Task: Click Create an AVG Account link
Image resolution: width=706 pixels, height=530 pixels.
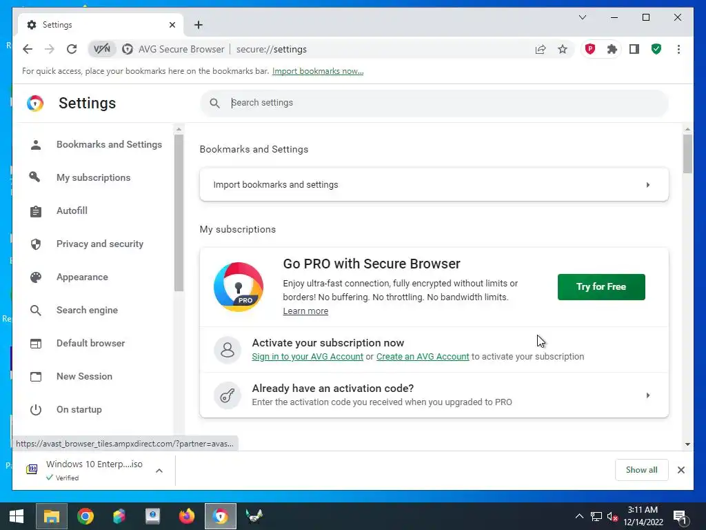Action: (423, 357)
